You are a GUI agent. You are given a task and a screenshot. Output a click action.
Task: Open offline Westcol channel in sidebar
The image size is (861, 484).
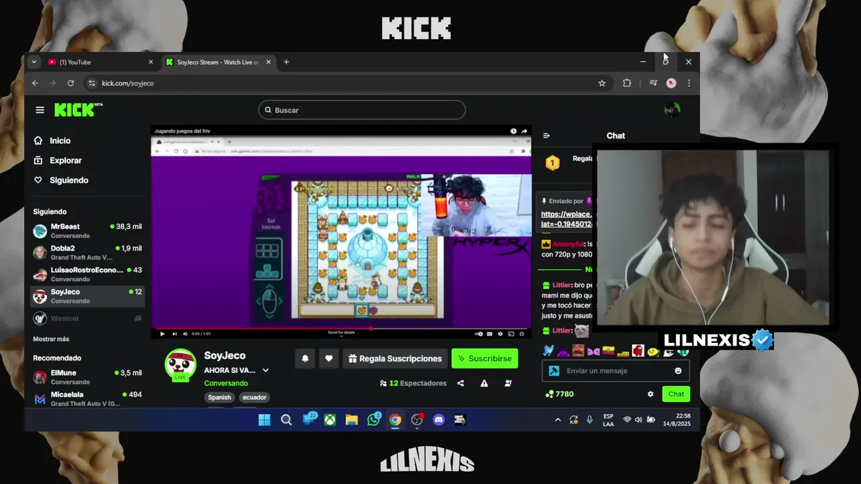pos(87,318)
